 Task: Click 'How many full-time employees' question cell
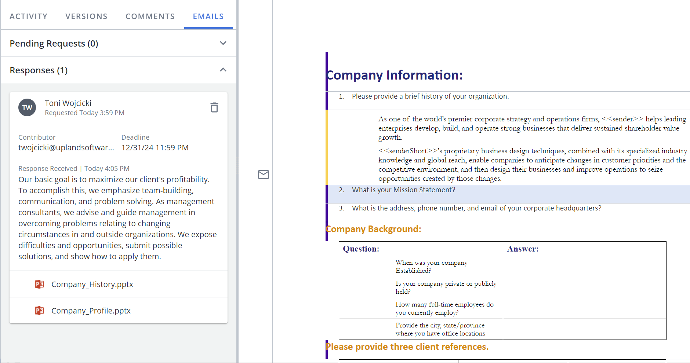pyautogui.click(x=421, y=308)
